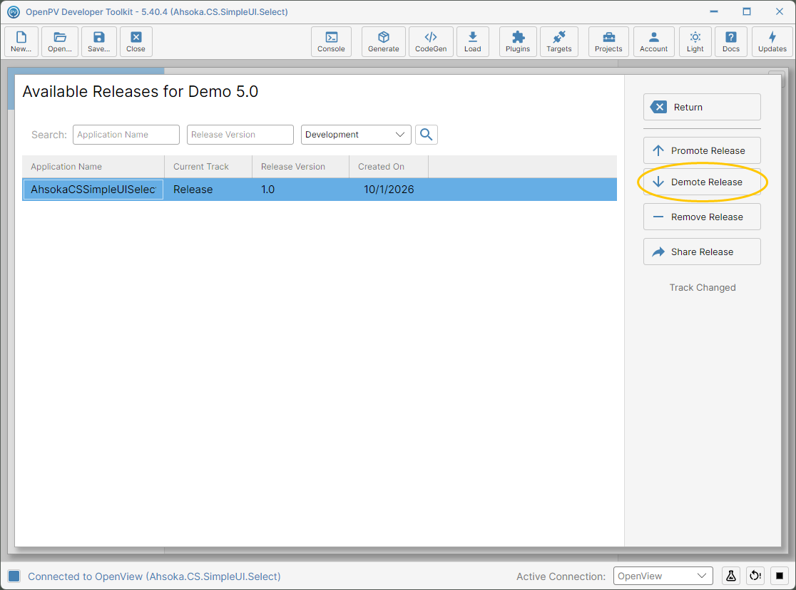Open the Development track dropdown
796x590 pixels.
356,135
